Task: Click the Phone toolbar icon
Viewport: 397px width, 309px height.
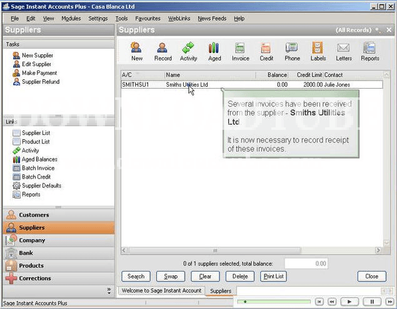Action: click(292, 52)
